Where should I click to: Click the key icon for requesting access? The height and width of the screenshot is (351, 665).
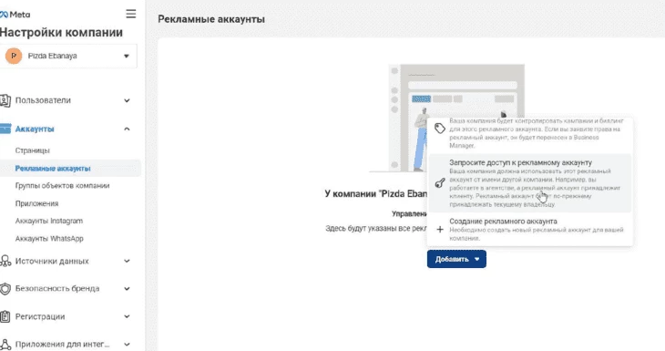point(440,183)
